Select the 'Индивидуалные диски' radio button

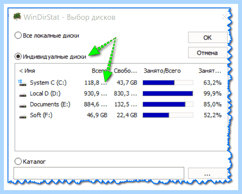18,56
